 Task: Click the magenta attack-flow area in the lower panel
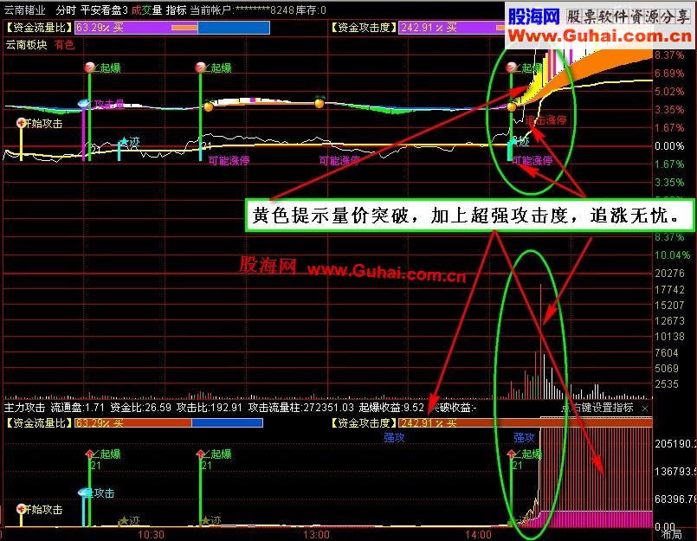tap(596, 518)
